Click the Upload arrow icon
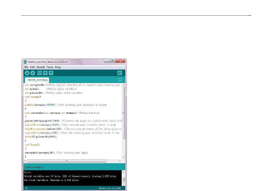The image size is (272, 191). pos(33,73)
